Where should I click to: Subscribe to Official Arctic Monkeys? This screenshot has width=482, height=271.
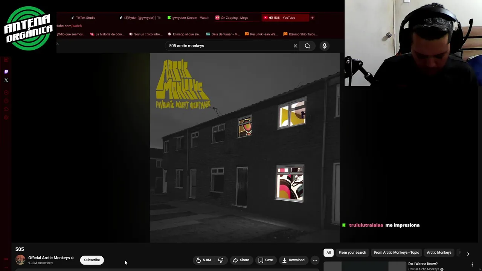tap(92, 260)
